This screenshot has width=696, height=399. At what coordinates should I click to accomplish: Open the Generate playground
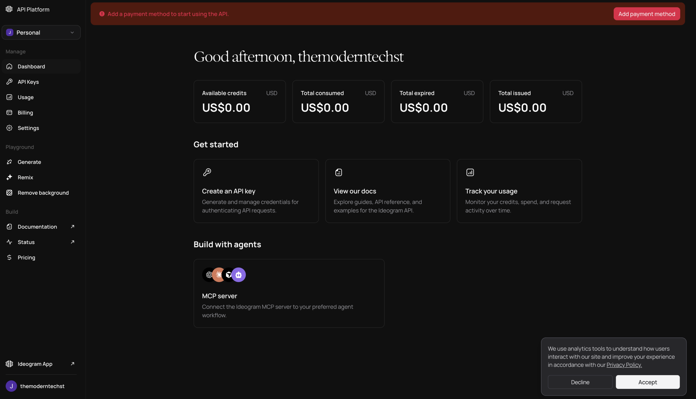[41, 162]
